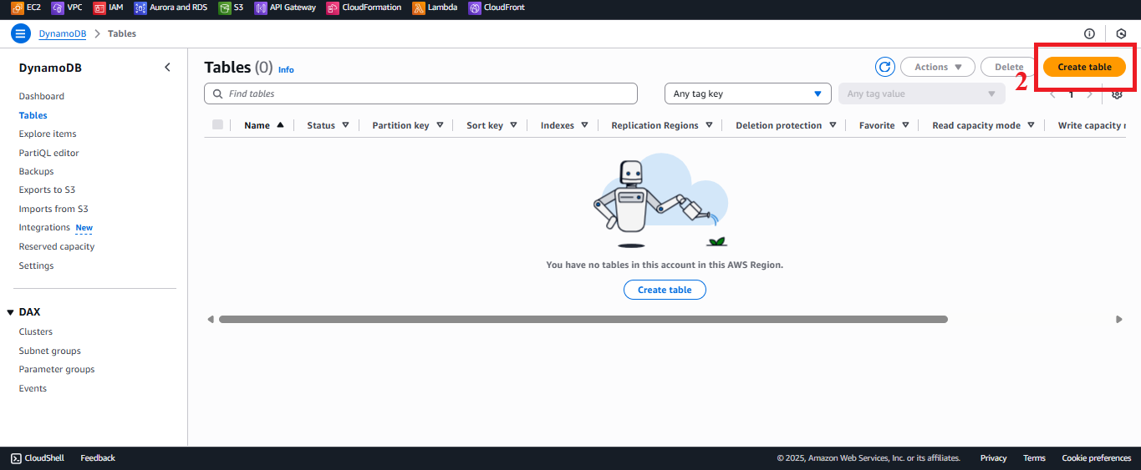Click the horizontal table scrollbar
Image resolution: width=1141 pixels, height=470 pixels.
pos(583,319)
